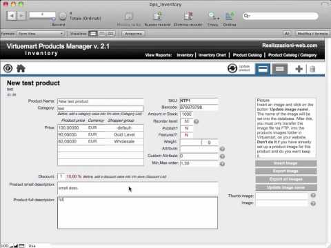Click the Wholesale shopper group cell
This screenshot has width=331, height=248.
124,141
